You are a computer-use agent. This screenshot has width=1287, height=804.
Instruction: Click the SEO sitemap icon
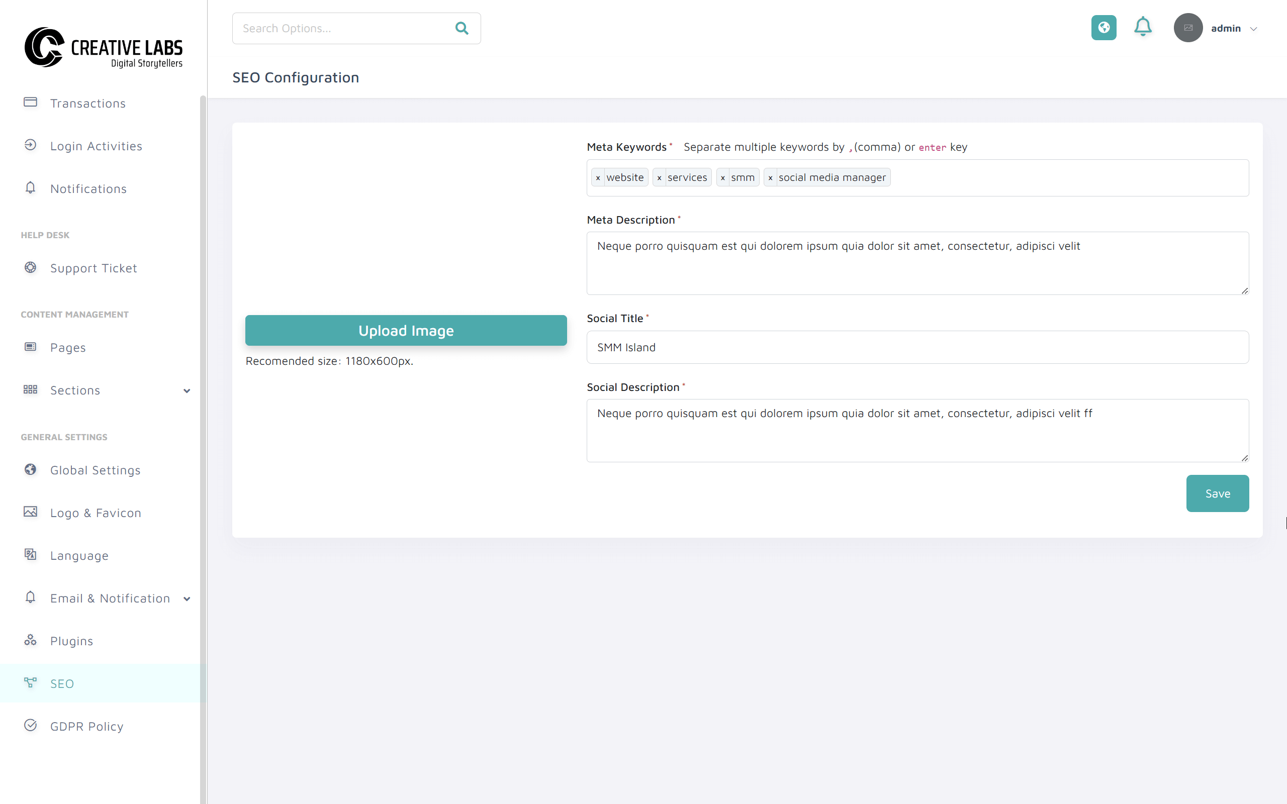(x=30, y=683)
